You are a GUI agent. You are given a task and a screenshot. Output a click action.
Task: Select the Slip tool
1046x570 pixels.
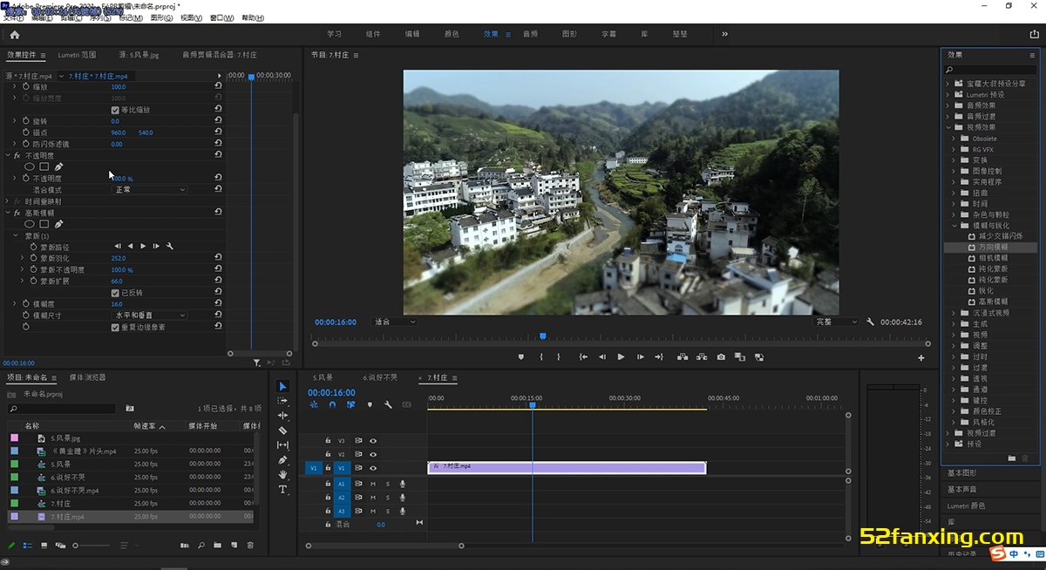pyautogui.click(x=282, y=445)
